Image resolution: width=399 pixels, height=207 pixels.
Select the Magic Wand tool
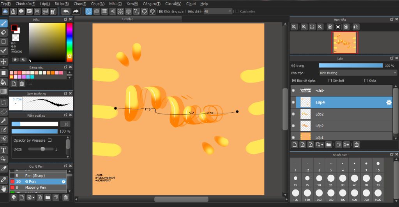4,121
